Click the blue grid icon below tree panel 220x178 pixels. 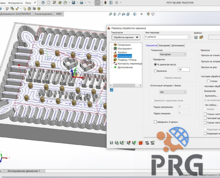pyautogui.click(x=112, y=90)
